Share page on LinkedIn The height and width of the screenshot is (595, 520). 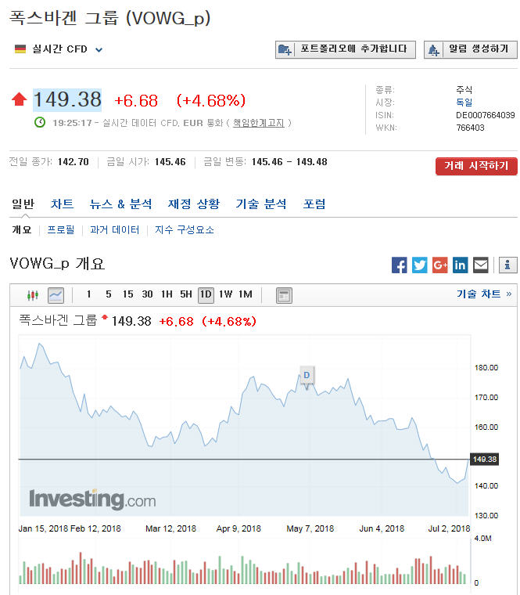[x=461, y=265]
